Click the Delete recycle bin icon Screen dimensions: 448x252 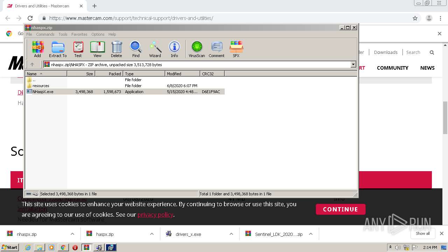[117, 49]
